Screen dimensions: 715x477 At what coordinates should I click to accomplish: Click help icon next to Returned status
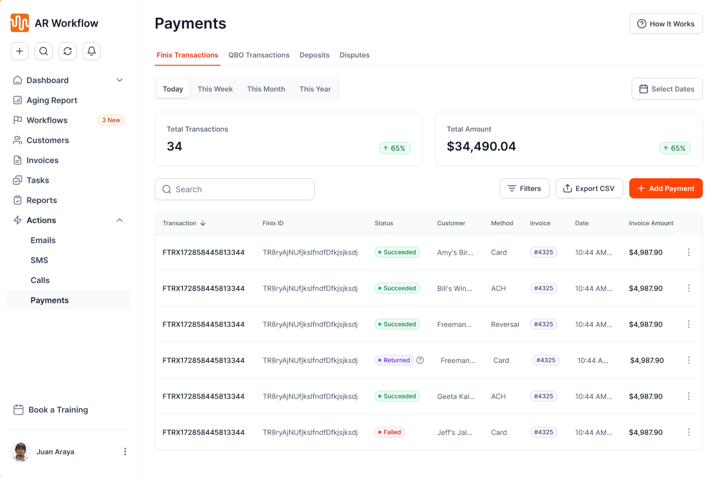point(420,360)
